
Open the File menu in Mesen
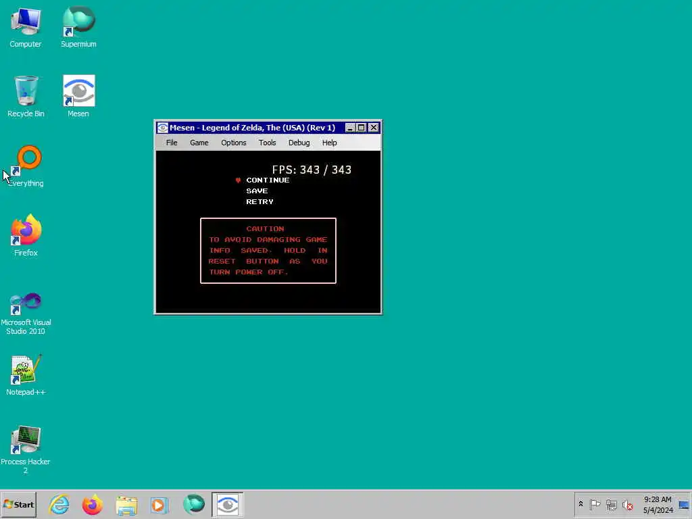click(x=172, y=143)
